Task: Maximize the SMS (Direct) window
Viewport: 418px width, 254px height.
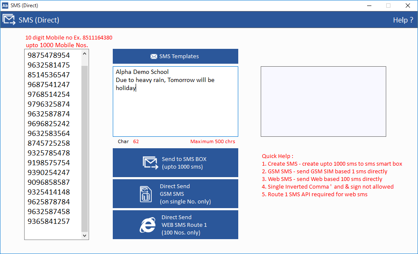Action: 388,6
